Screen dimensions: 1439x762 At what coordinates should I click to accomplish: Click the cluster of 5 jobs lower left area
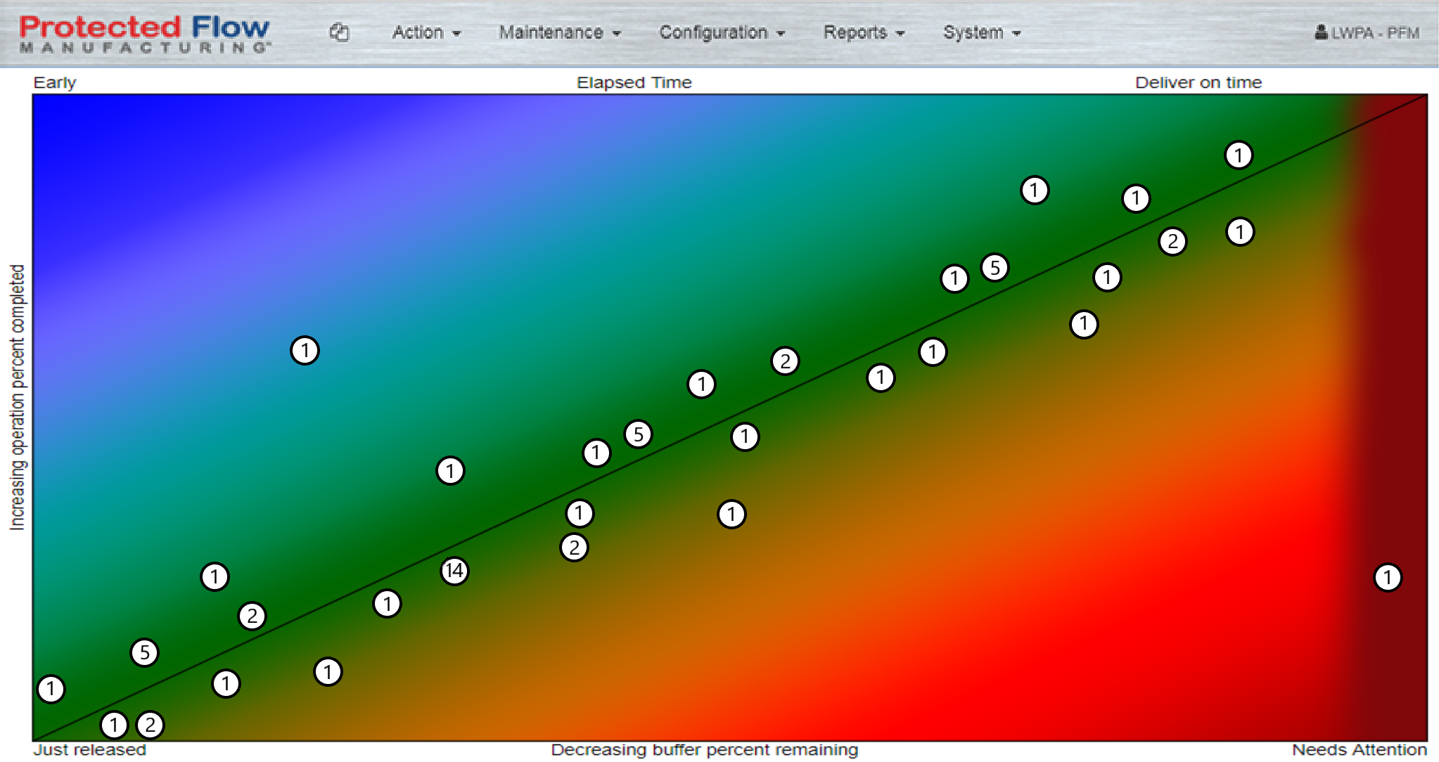tap(142, 650)
